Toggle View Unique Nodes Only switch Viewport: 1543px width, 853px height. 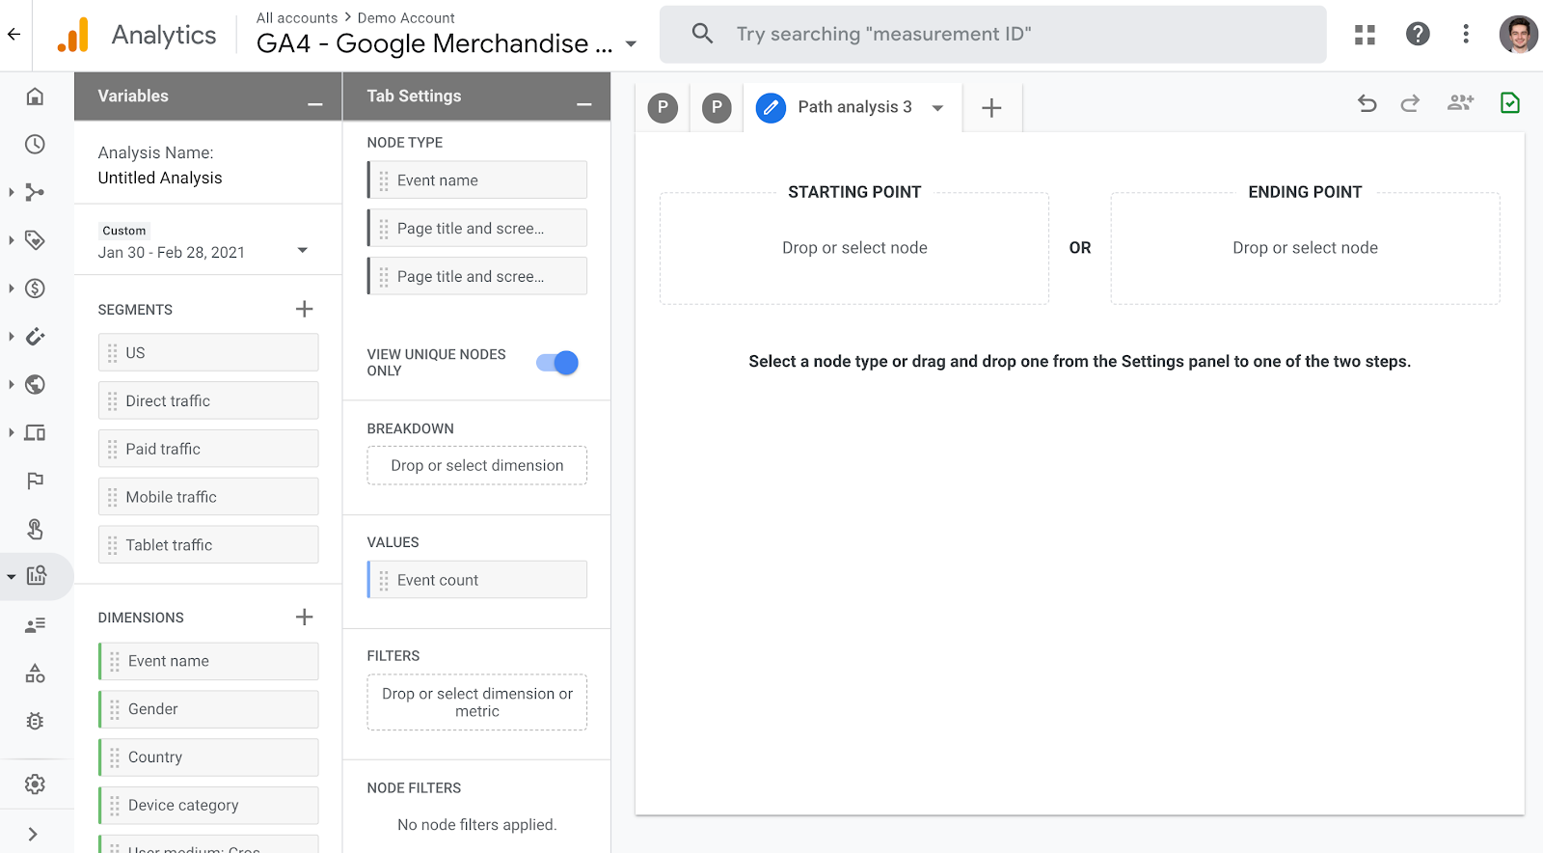pyautogui.click(x=557, y=363)
